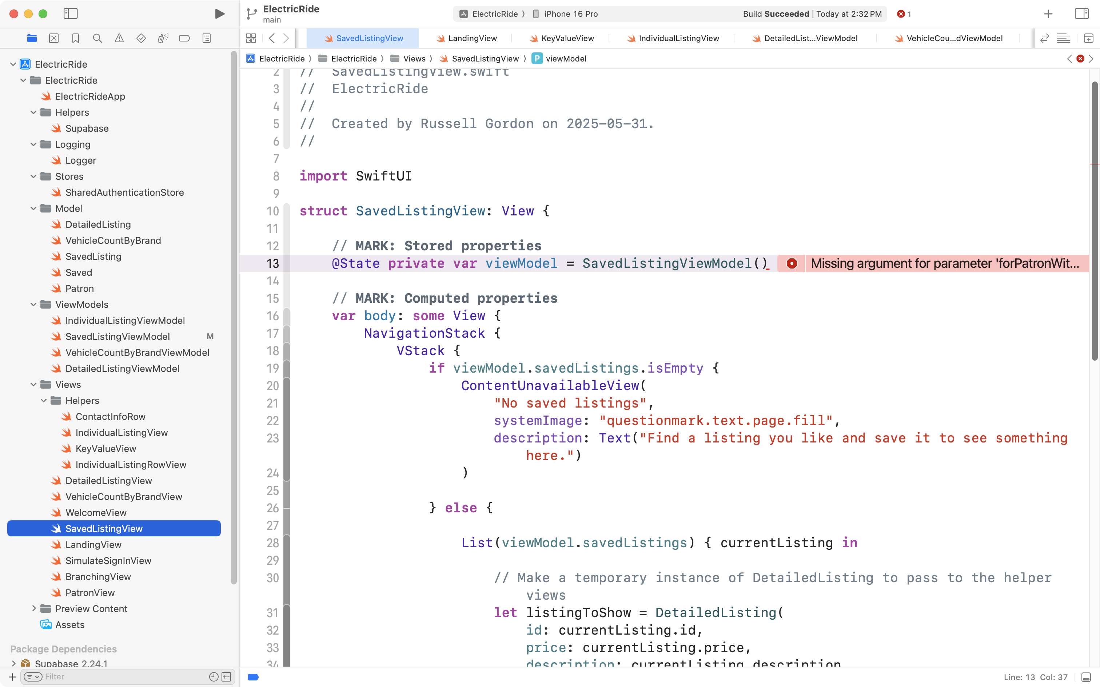Add an editor on the right

[1088, 38]
